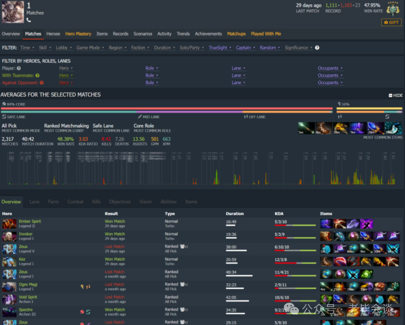Open the Lost Match link in Ogre Magi row
Viewport: 405px width, 325px height.
point(114,285)
